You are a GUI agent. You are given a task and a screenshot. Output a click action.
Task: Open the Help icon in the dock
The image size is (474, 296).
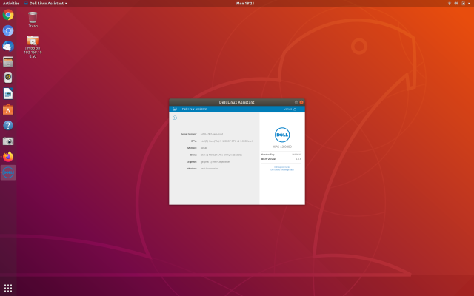point(8,125)
